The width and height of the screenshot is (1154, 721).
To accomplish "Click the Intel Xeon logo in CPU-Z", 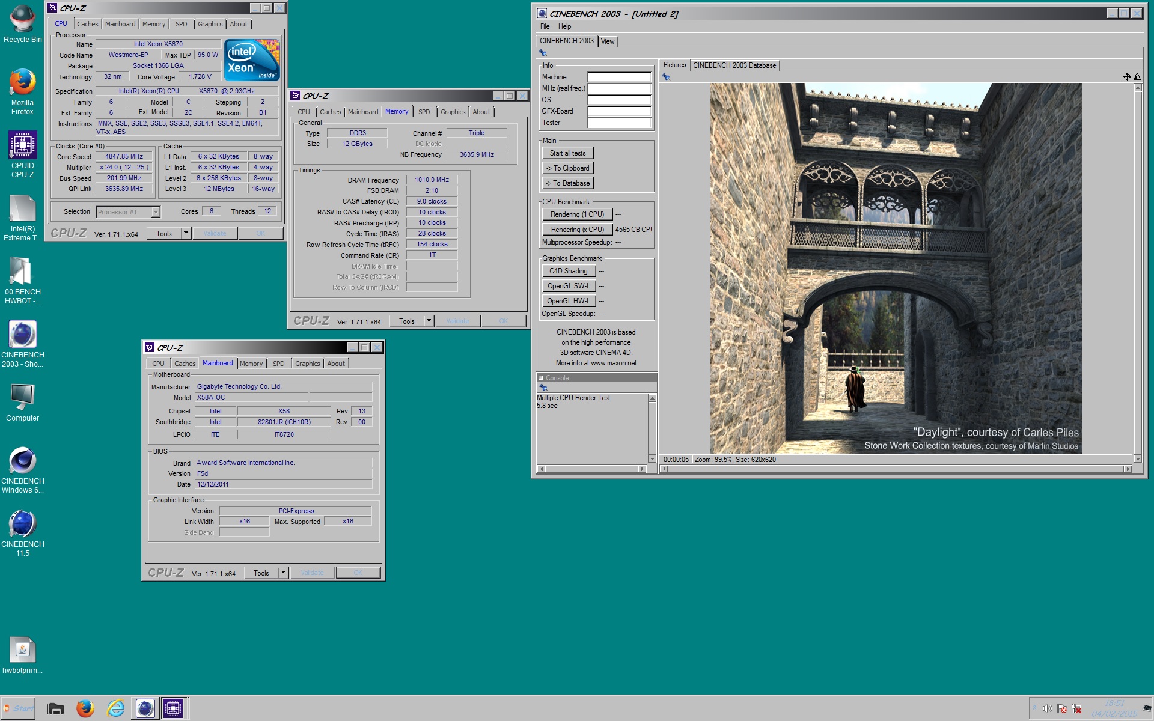I will pyautogui.click(x=252, y=60).
